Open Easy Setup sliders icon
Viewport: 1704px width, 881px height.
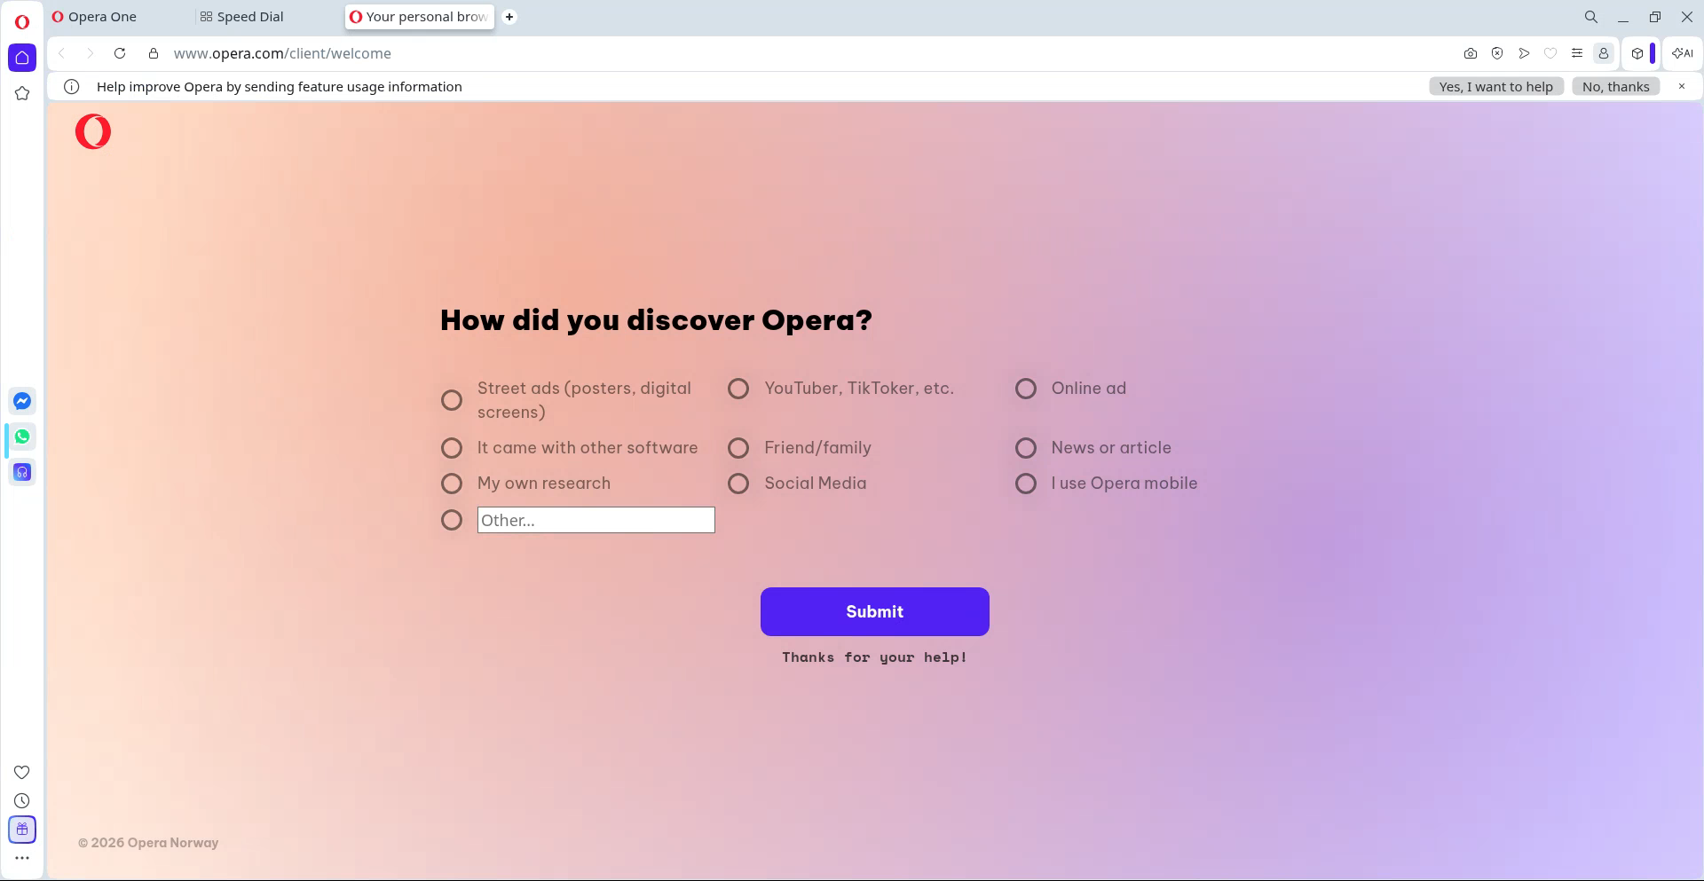tap(1577, 53)
